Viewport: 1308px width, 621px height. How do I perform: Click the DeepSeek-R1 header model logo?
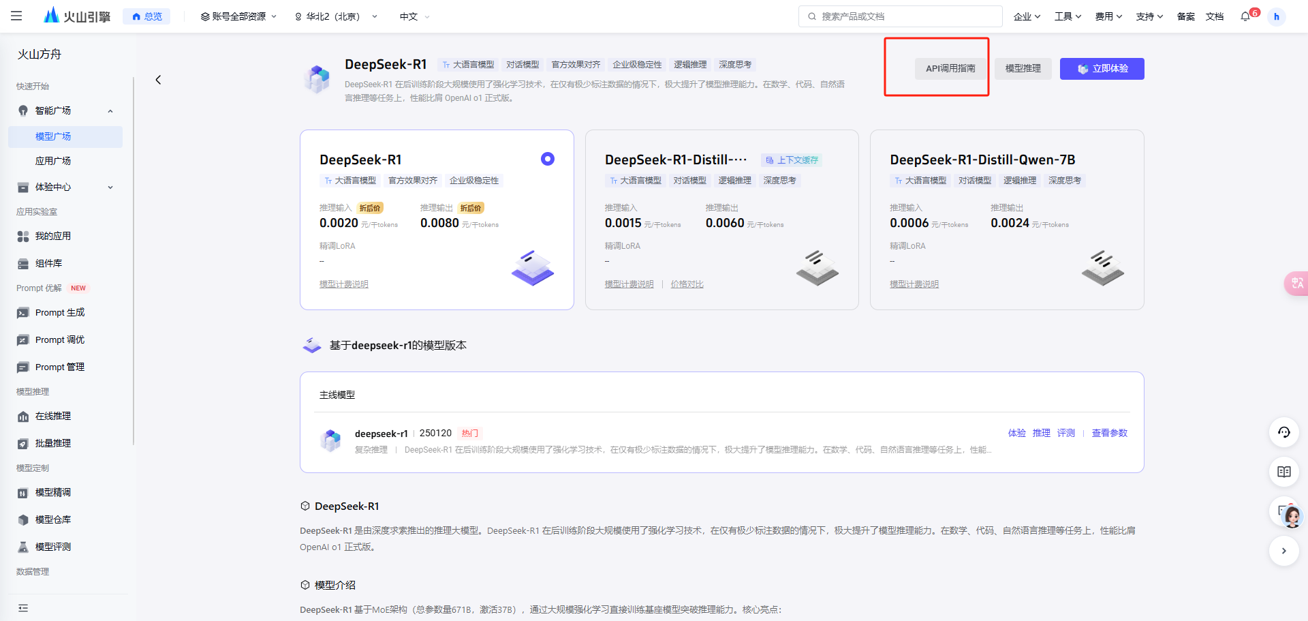point(317,78)
